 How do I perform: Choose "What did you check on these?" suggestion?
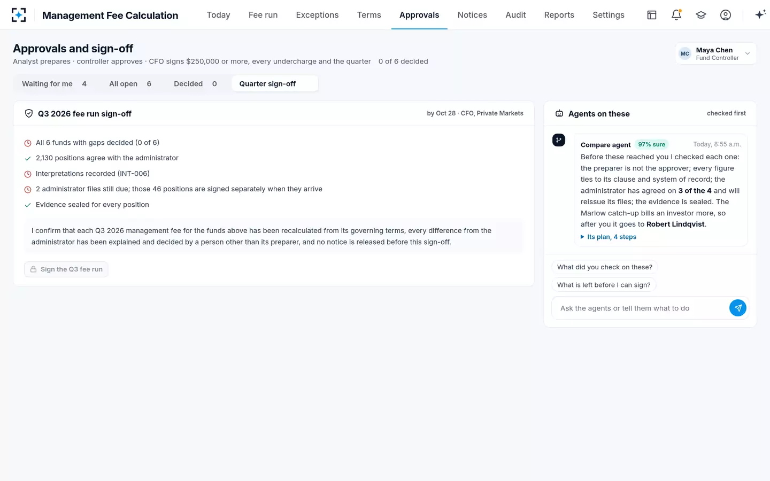point(605,267)
